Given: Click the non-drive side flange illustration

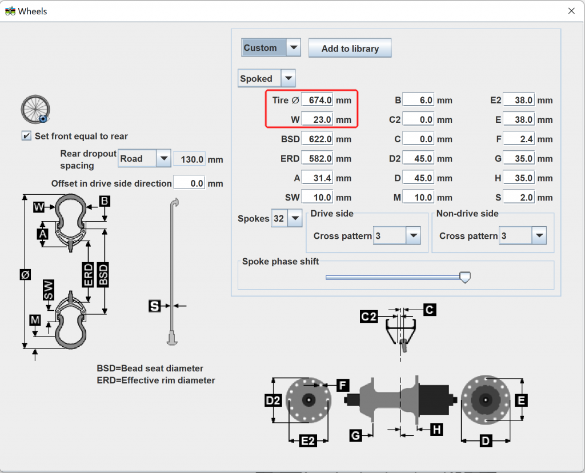Looking at the screenshot, I should tap(308, 400).
